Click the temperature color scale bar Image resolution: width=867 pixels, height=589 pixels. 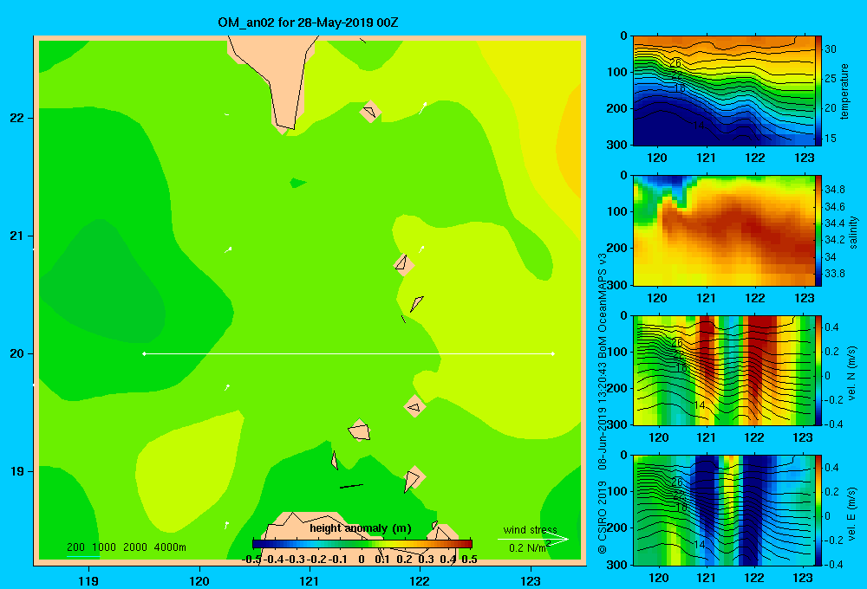coord(818,91)
